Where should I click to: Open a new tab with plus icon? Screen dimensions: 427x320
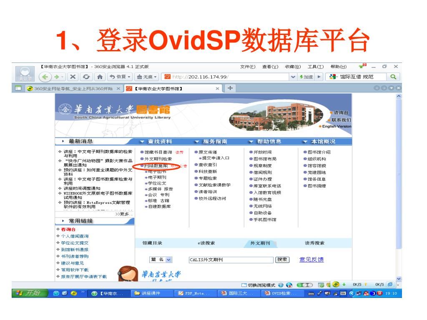[x=230, y=88]
